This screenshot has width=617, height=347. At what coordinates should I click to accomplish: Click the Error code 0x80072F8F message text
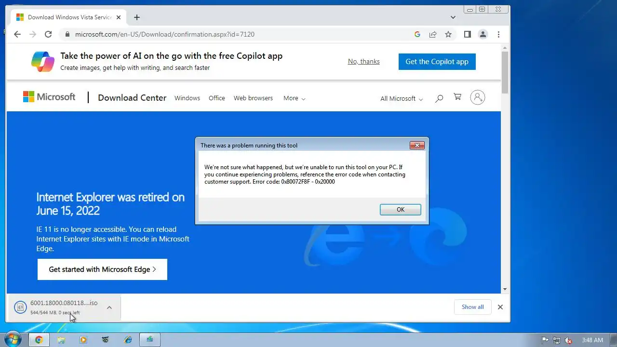294,182
